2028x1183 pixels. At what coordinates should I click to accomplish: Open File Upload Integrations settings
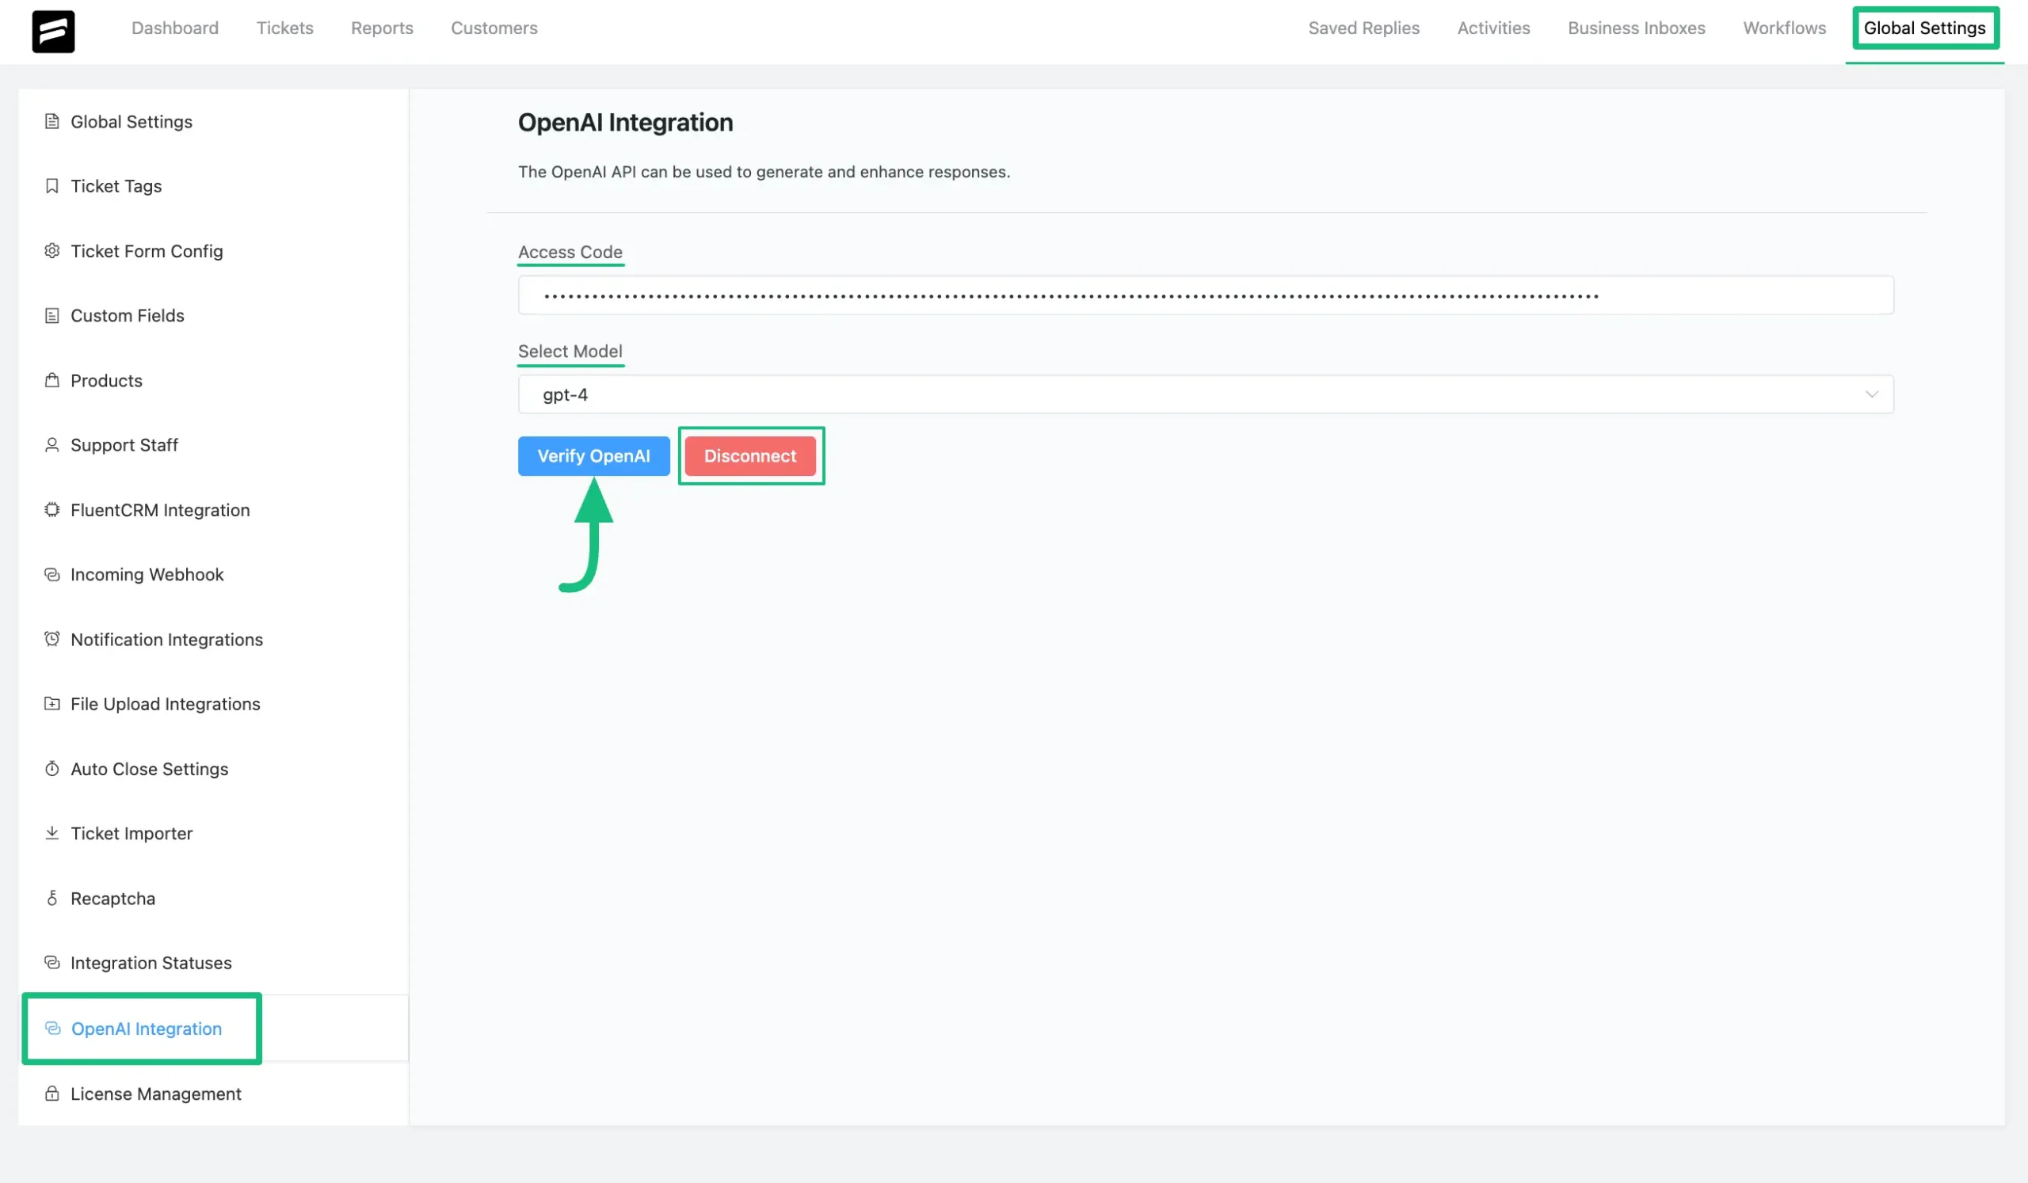213,704
